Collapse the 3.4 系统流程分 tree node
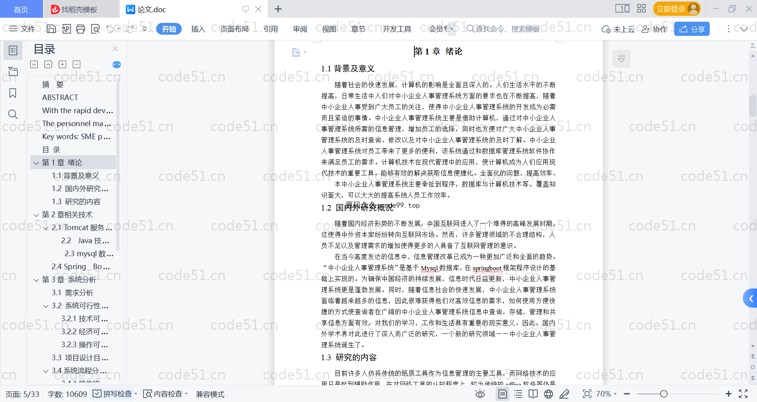 (x=46, y=371)
